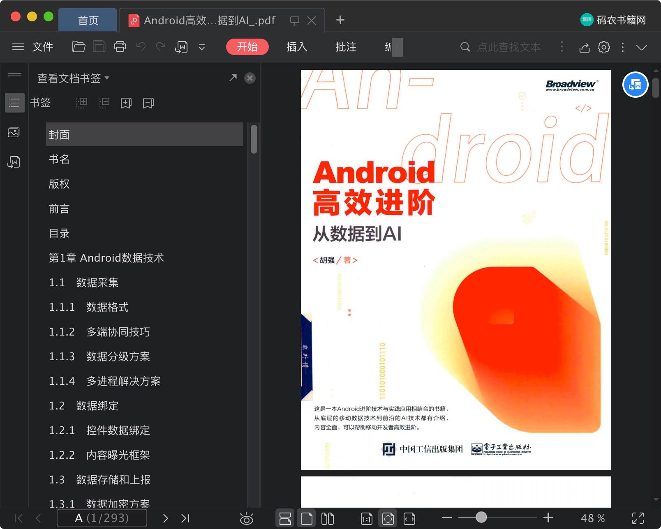Select the 封面 bookmark
The width and height of the screenshot is (661, 529).
click(145, 134)
